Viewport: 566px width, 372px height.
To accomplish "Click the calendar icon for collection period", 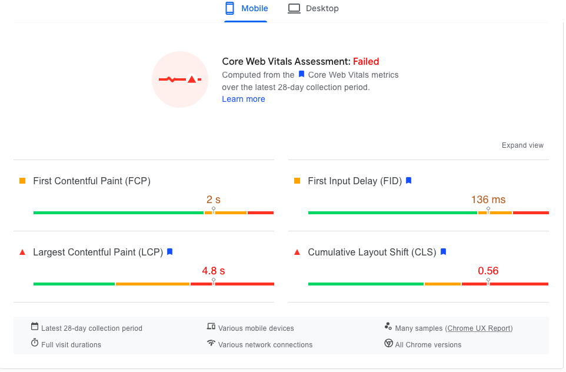I will coord(35,327).
